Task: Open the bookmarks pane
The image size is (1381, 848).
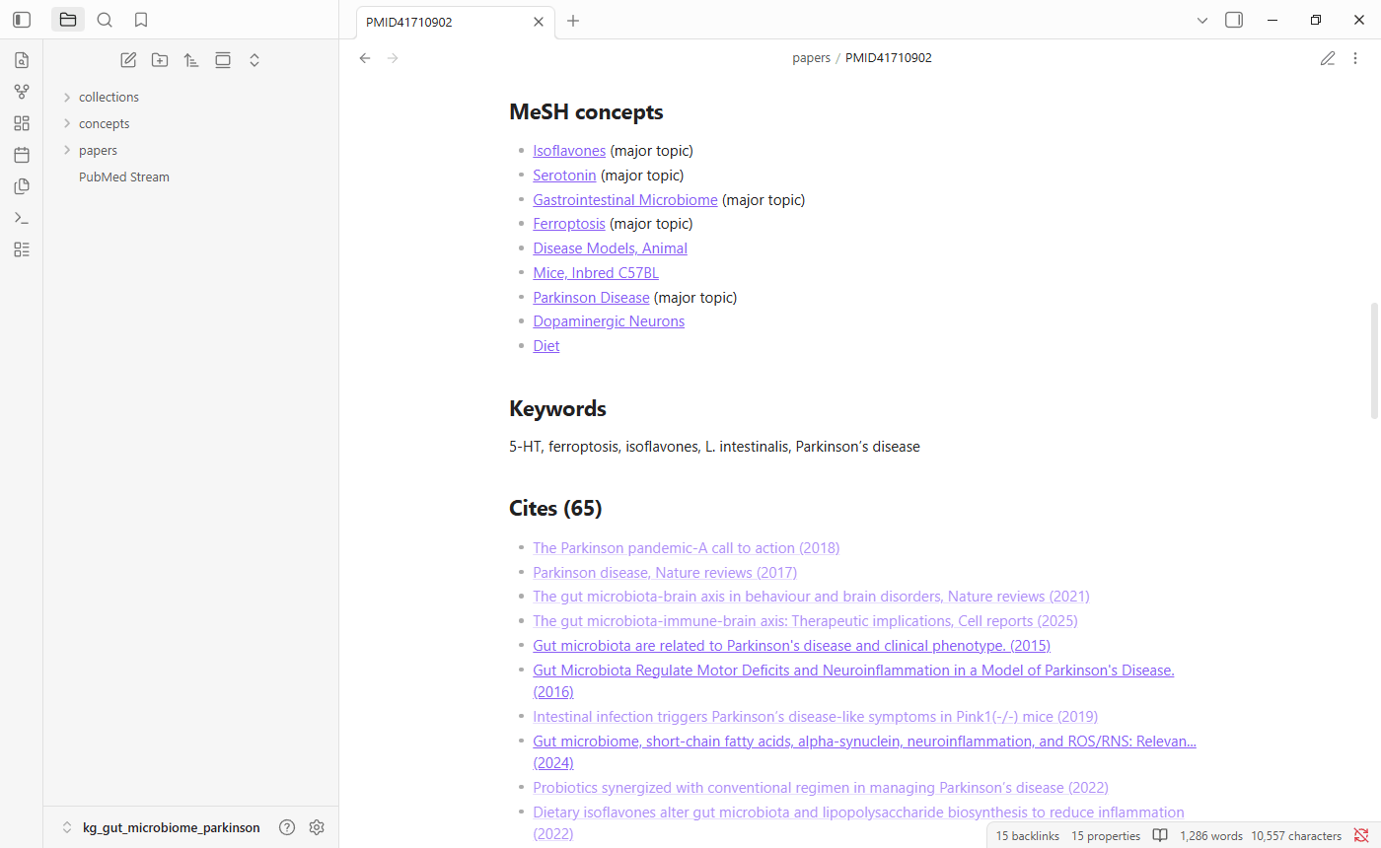Action: 141,20
